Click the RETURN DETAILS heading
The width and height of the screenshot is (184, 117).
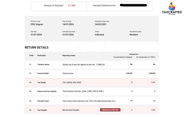pos(37,48)
